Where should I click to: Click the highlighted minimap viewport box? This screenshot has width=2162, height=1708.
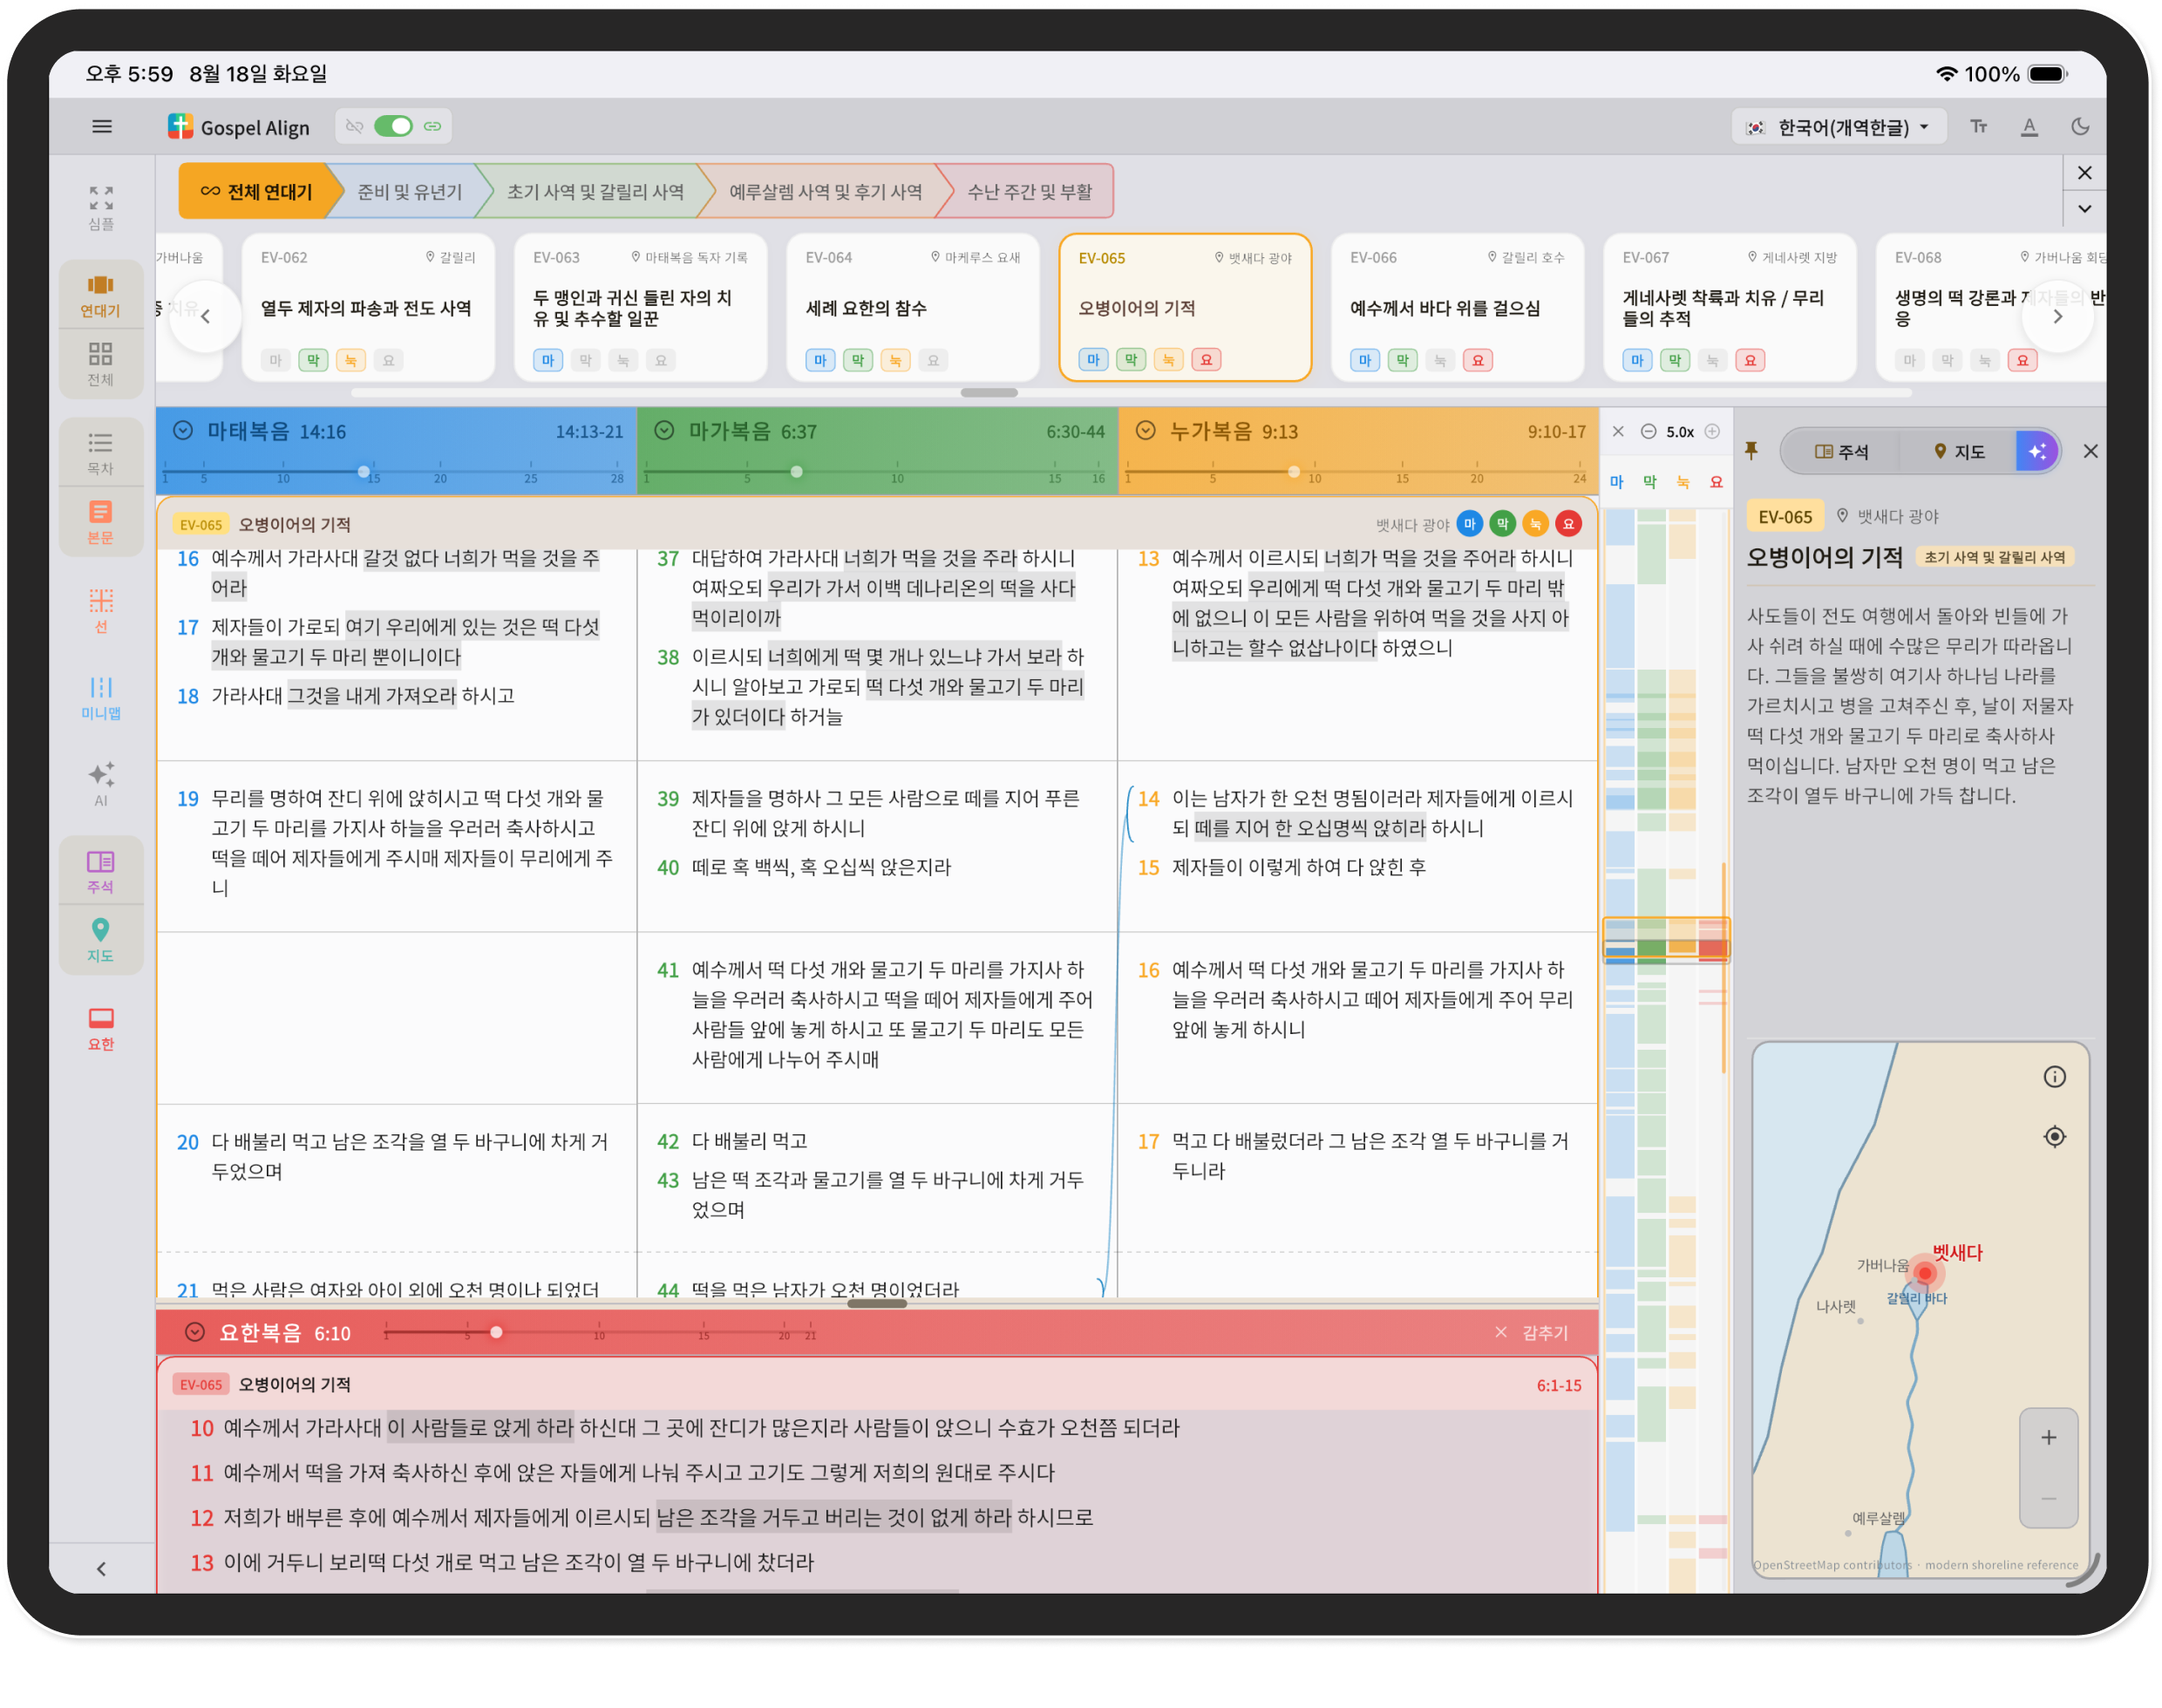click(1665, 940)
